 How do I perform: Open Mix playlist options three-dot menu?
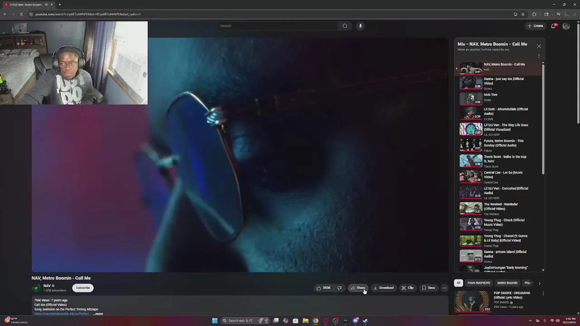(539, 56)
